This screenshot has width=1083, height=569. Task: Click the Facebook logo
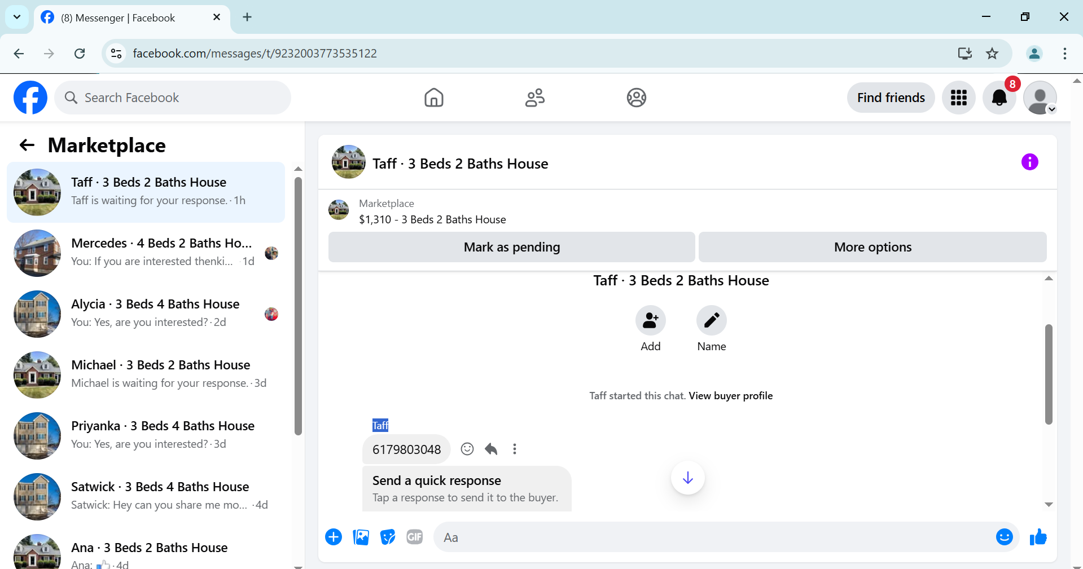(30, 98)
